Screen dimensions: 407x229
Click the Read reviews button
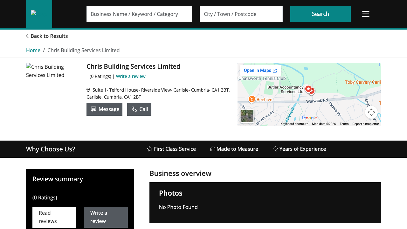pyautogui.click(x=54, y=217)
